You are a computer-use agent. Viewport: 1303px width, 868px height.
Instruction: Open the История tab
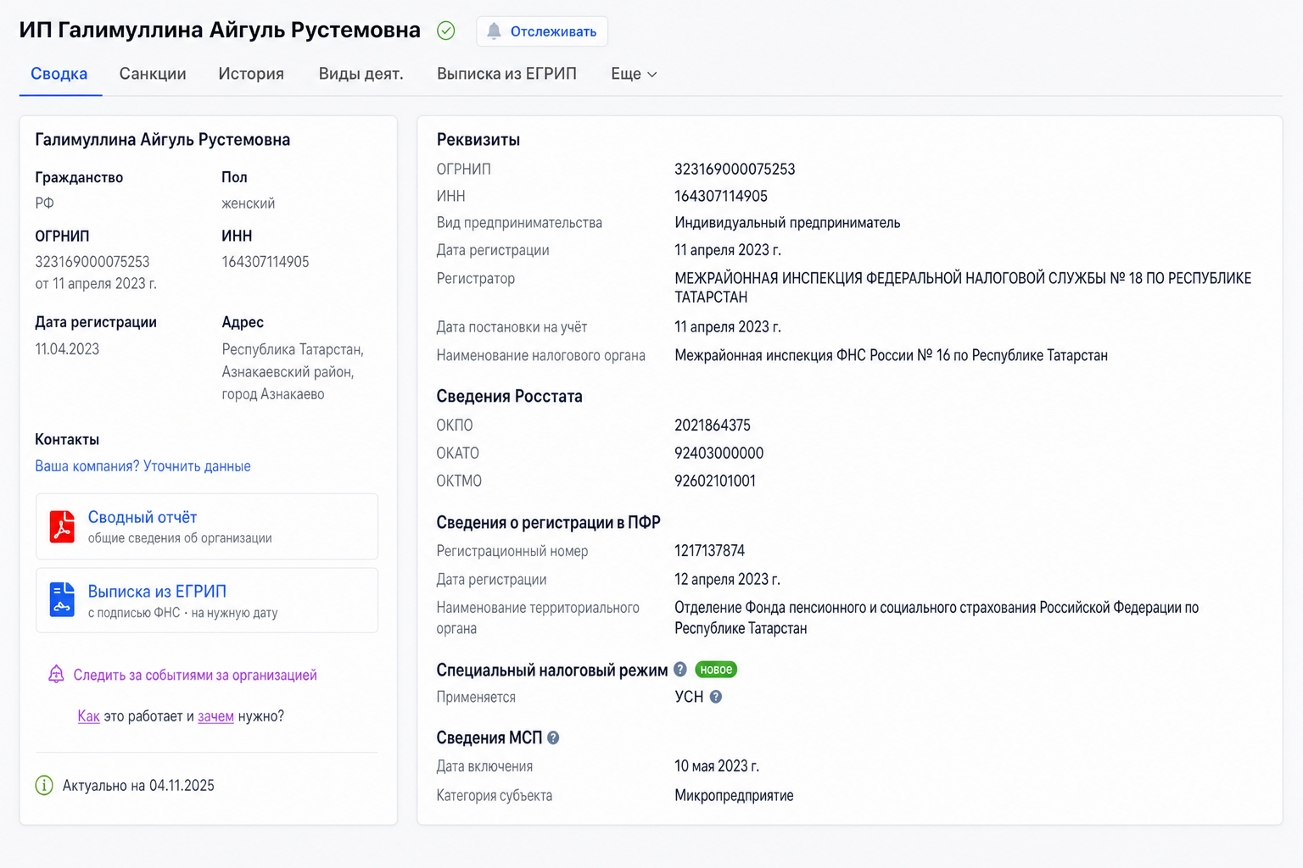coord(251,74)
